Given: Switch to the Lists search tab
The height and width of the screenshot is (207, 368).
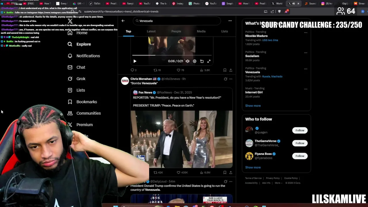Looking at the screenshot, I should (x=225, y=31).
